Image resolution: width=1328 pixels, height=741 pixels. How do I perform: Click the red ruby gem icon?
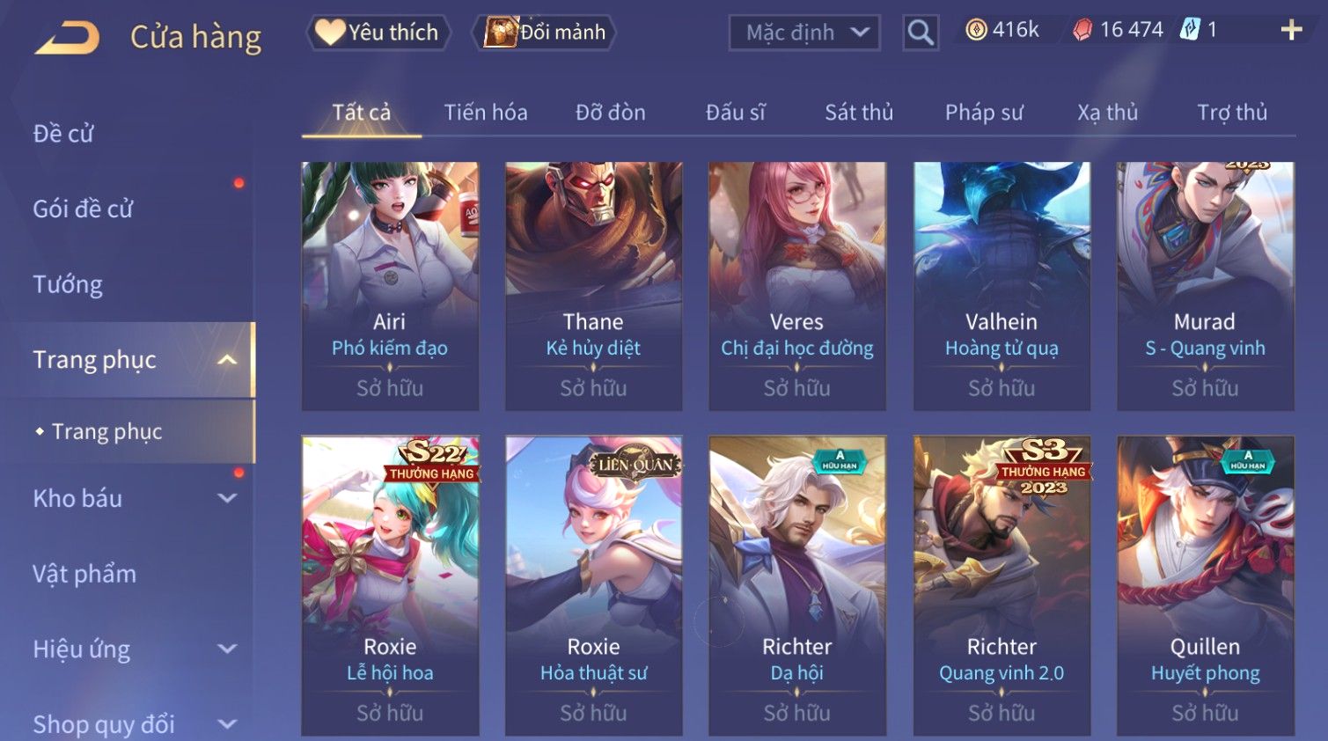pyautogui.click(x=1082, y=30)
